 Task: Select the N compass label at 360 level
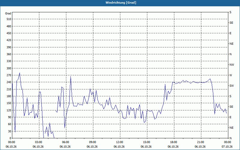(230, 54)
